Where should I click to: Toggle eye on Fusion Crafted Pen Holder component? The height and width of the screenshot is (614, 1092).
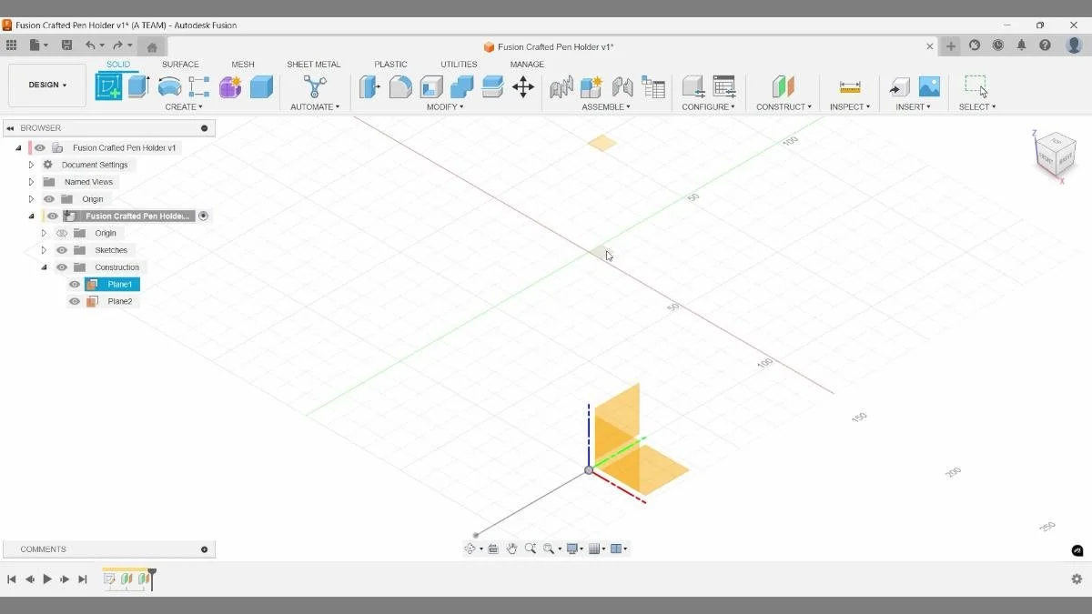(x=53, y=216)
